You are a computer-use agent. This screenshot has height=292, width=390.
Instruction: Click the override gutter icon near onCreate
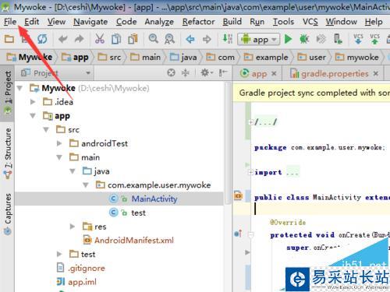[x=238, y=234]
